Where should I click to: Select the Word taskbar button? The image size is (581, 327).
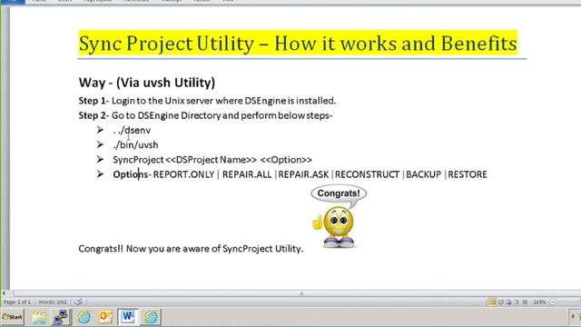pos(128,317)
